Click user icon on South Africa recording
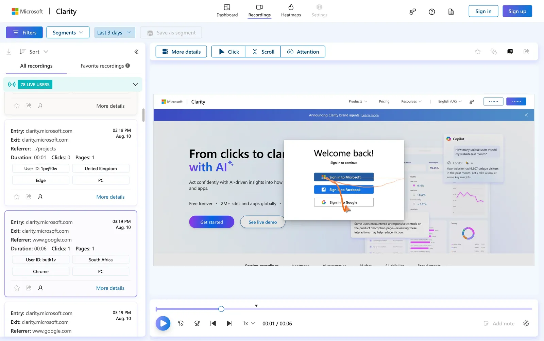This screenshot has width=544, height=341. coord(40,288)
